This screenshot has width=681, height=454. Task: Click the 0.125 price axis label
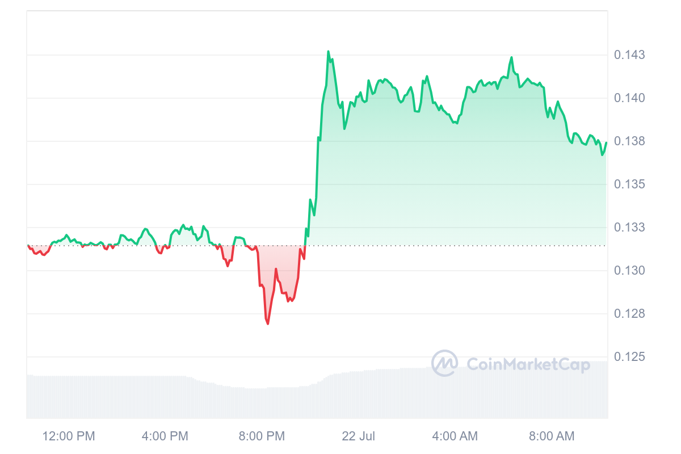coord(629,357)
